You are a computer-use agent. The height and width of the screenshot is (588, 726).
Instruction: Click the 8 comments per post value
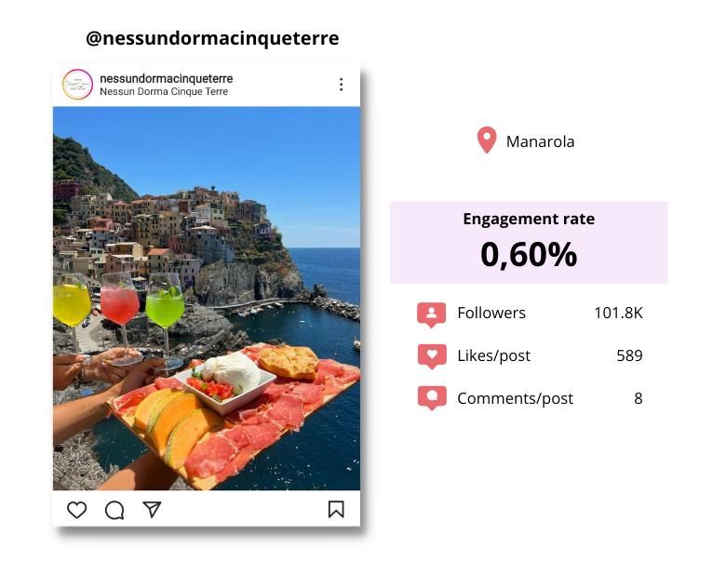[638, 398]
